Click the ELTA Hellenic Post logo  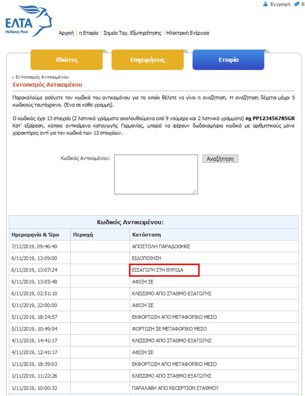click(29, 21)
